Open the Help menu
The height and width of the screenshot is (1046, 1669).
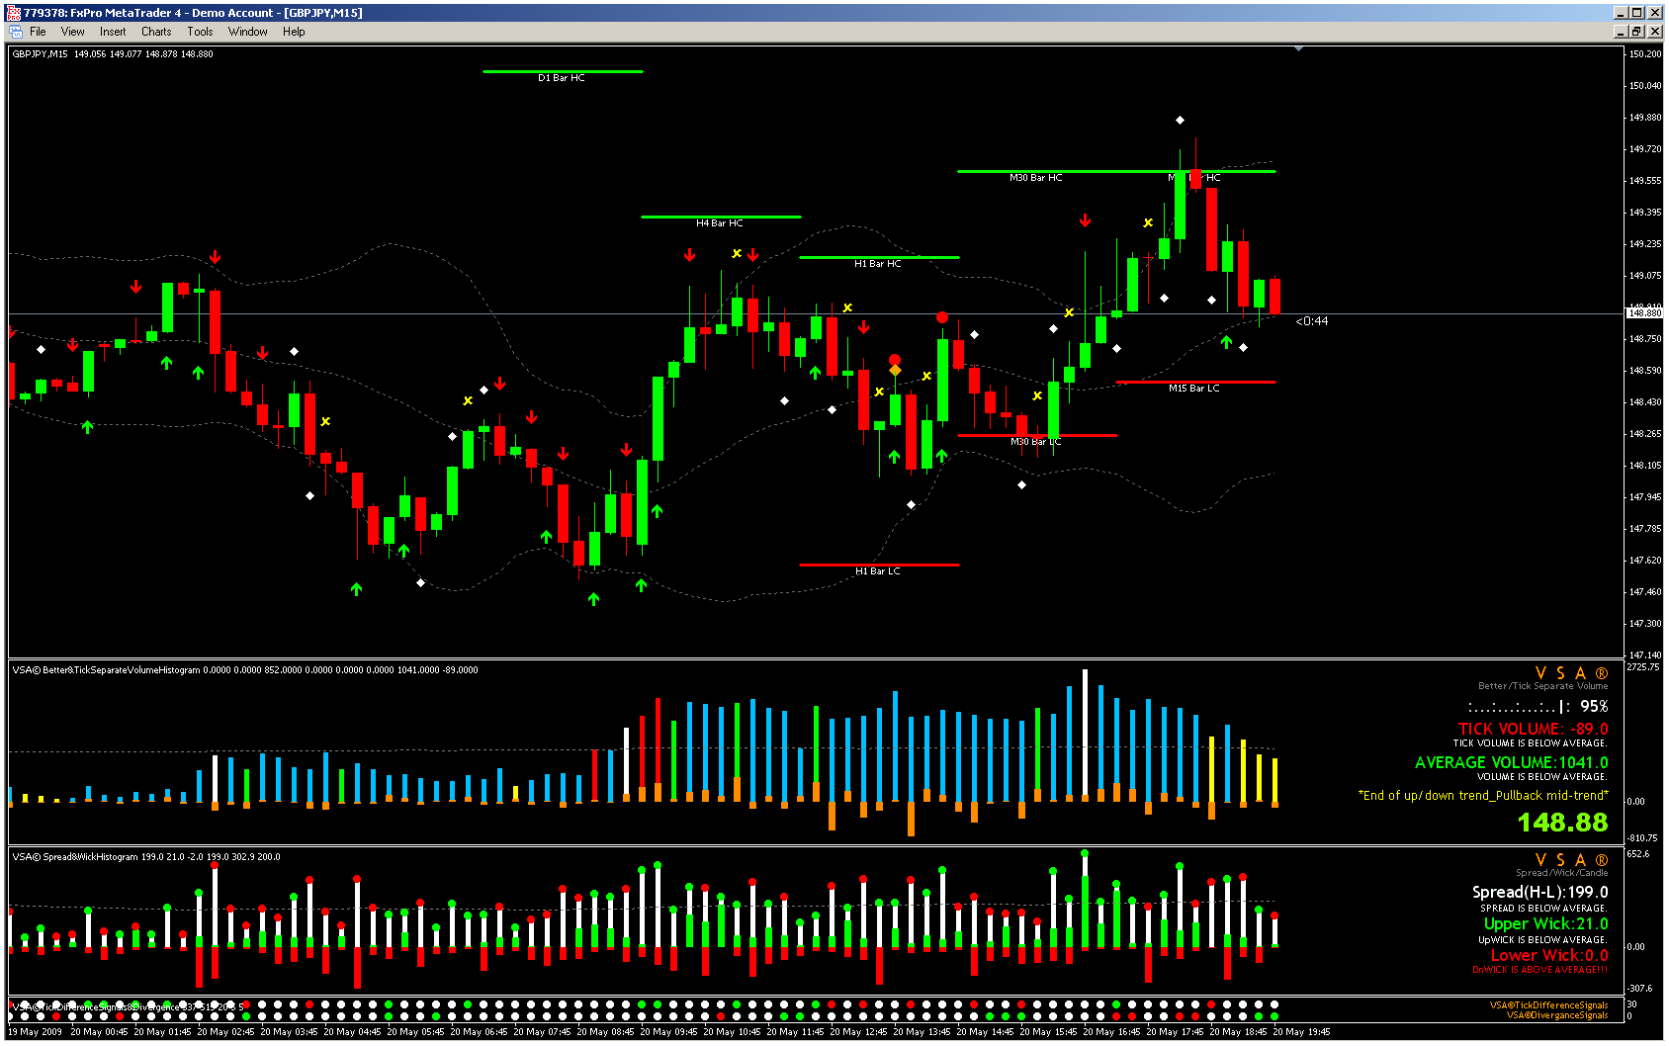pos(294,32)
